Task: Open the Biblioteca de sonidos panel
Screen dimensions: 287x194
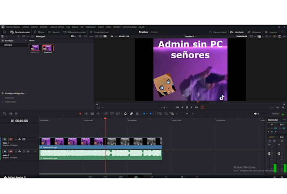Action: (x=74, y=32)
